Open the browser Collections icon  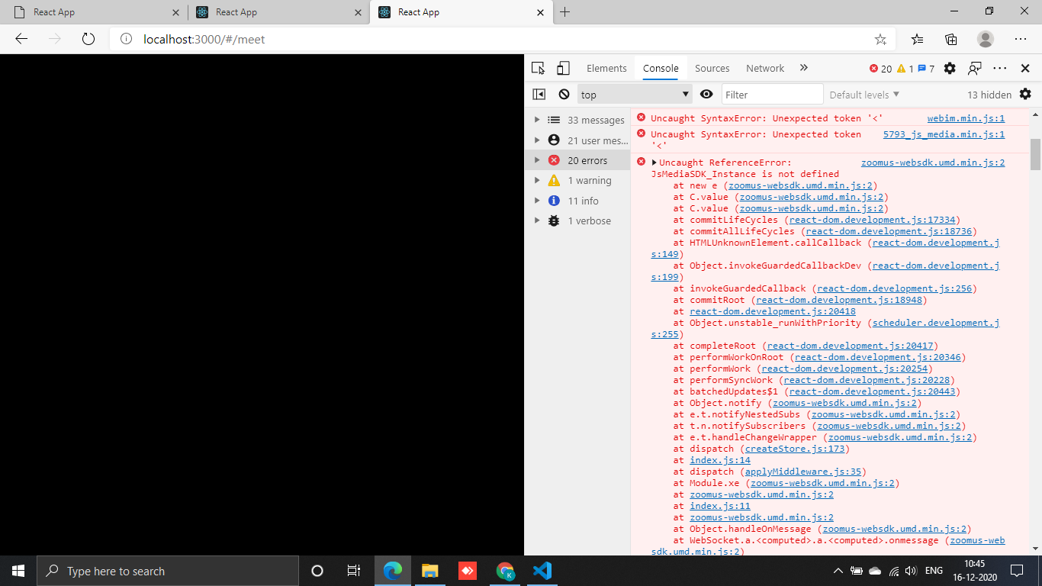point(951,39)
